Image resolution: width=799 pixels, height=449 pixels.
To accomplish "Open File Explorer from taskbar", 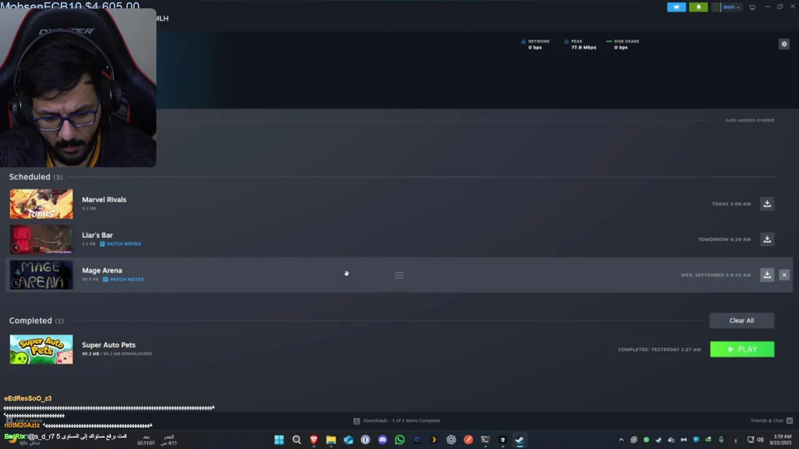I will pos(331,440).
